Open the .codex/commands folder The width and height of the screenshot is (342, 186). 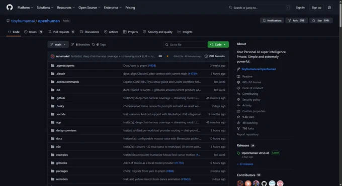(67, 82)
